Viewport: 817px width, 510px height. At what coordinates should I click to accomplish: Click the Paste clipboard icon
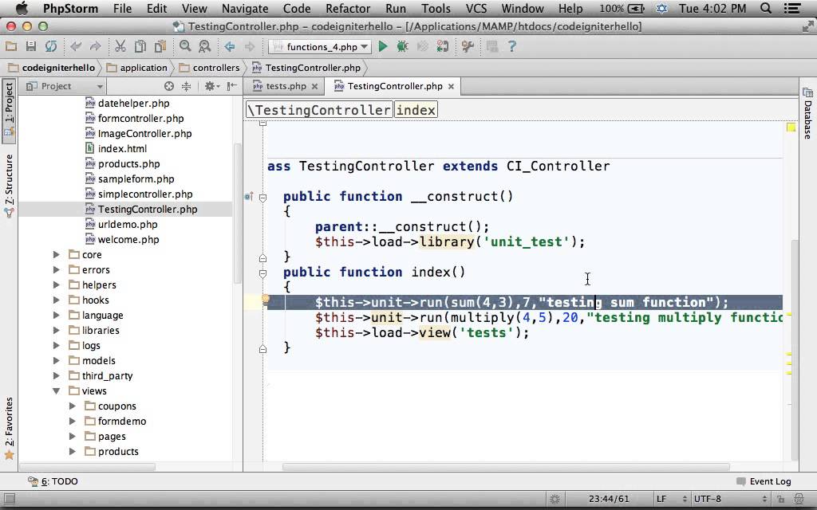tap(160, 47)
